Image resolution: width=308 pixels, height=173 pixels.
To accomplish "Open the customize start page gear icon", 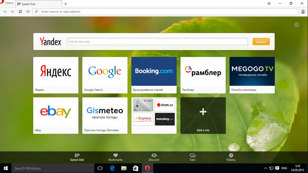I will 297,25.
